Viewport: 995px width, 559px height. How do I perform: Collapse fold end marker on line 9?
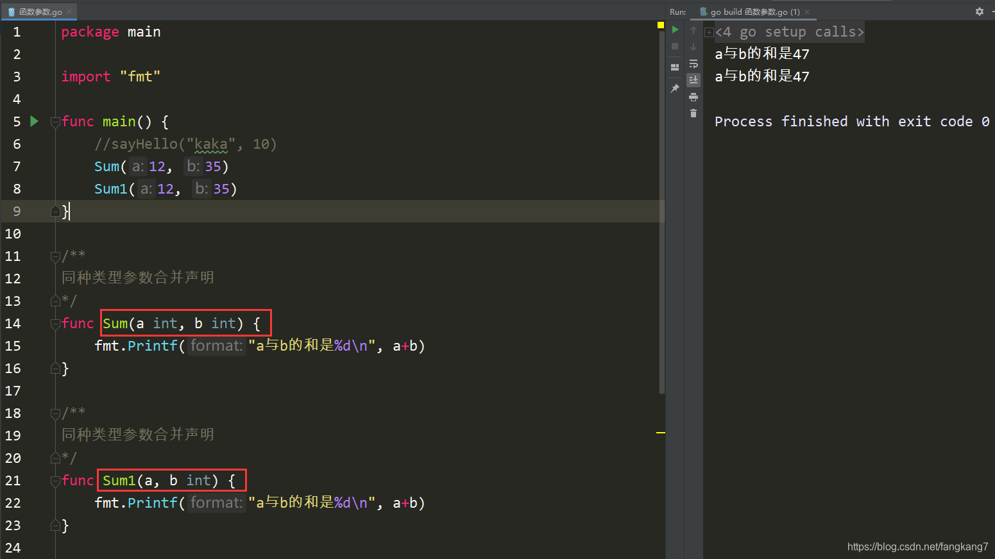(x=55, y=211)
